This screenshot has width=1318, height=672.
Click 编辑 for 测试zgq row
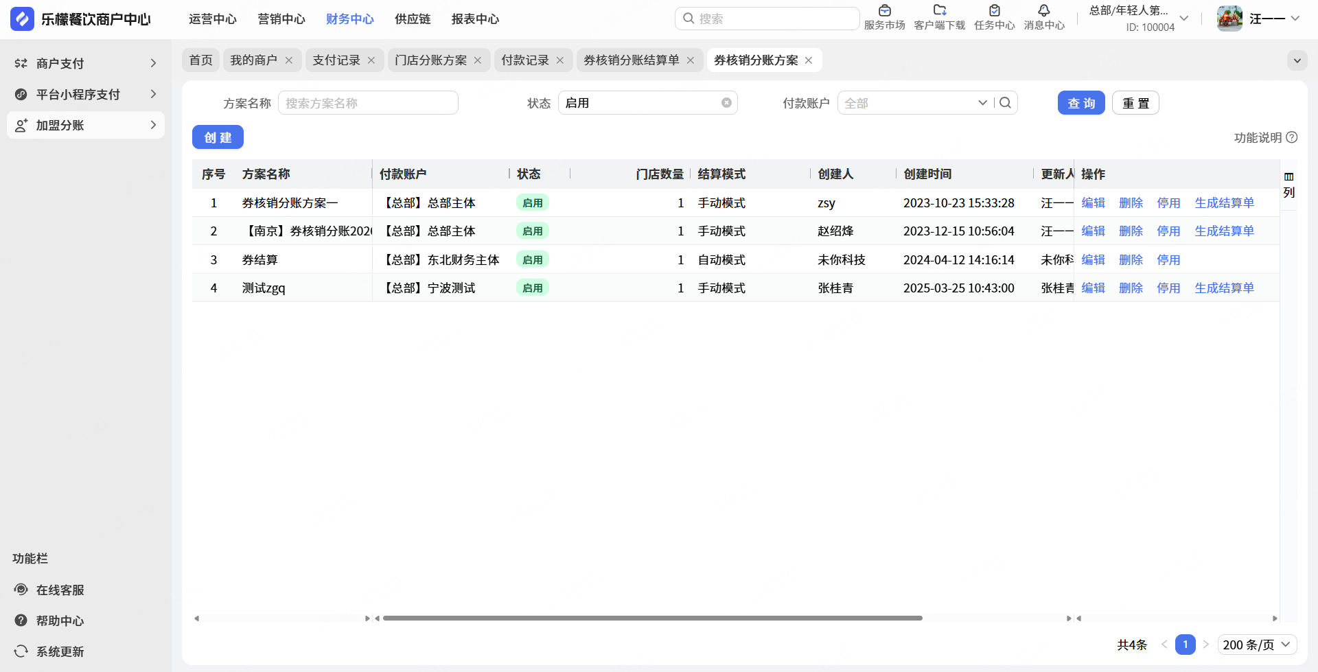point(1094,288)
